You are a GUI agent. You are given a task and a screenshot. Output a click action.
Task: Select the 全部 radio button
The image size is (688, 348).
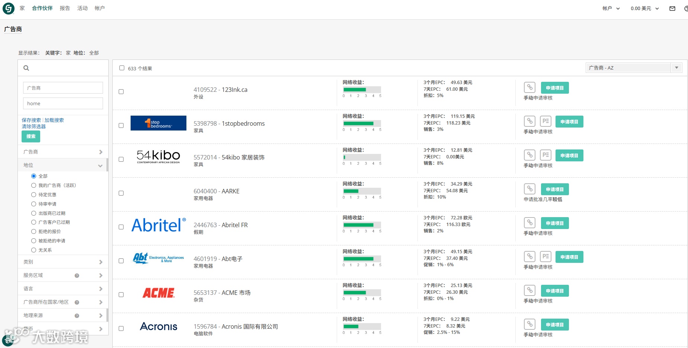[33, 176]
